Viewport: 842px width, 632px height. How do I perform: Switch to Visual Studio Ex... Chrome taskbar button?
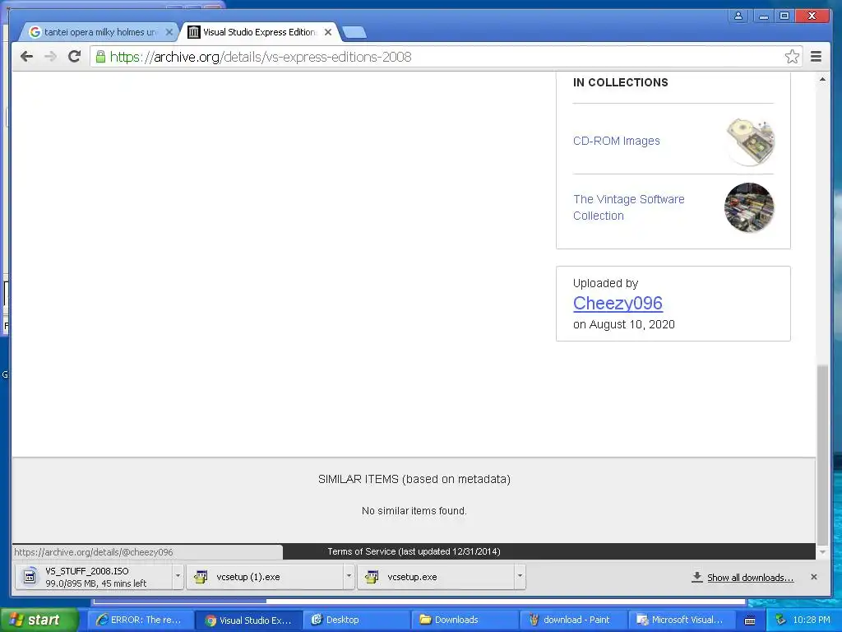248,620
